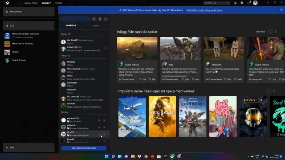This screenshot has width=285, height=160.
Task: Open friend Hot Shot259 in the list
Action: [x=84, y=42]
